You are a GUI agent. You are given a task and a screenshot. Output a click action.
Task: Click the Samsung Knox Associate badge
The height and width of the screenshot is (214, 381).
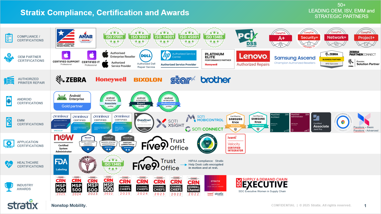[x=235, y=122]
